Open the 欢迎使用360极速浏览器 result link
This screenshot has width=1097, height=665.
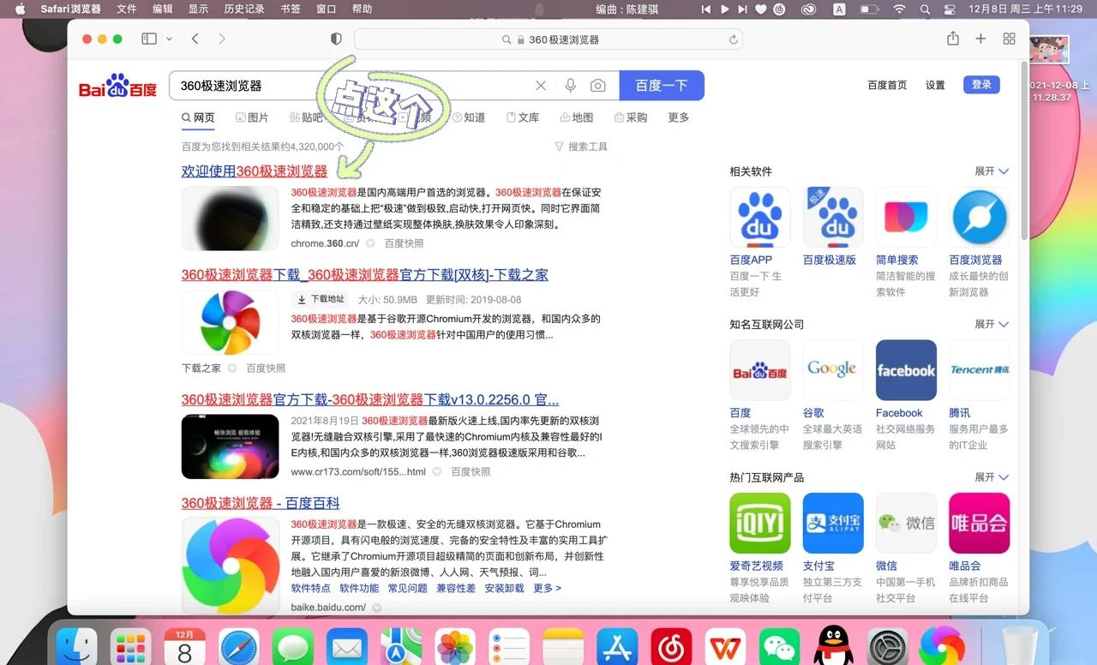coord(255,171)
